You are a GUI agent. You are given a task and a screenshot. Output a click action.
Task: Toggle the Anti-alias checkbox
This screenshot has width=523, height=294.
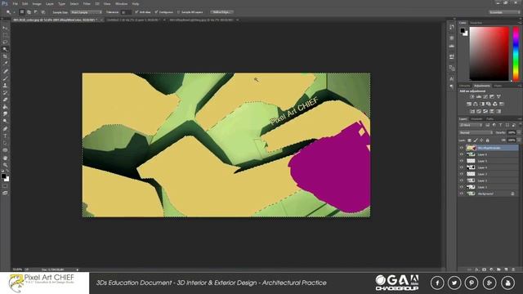136,12
